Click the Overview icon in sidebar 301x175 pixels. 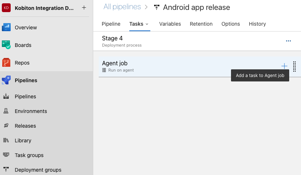pyautogui.click(x=6, y=28)
